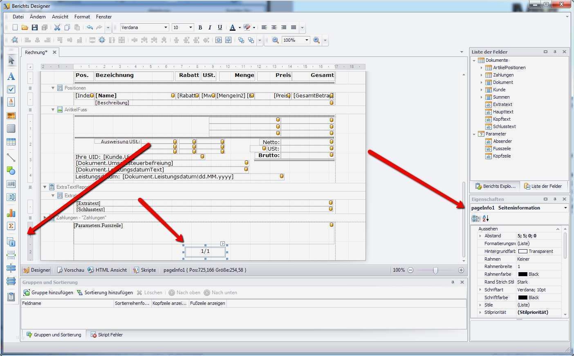Screen dimensions: 574x356
Task: Select the Chart tool in toolbox
Action: (11, 213)
